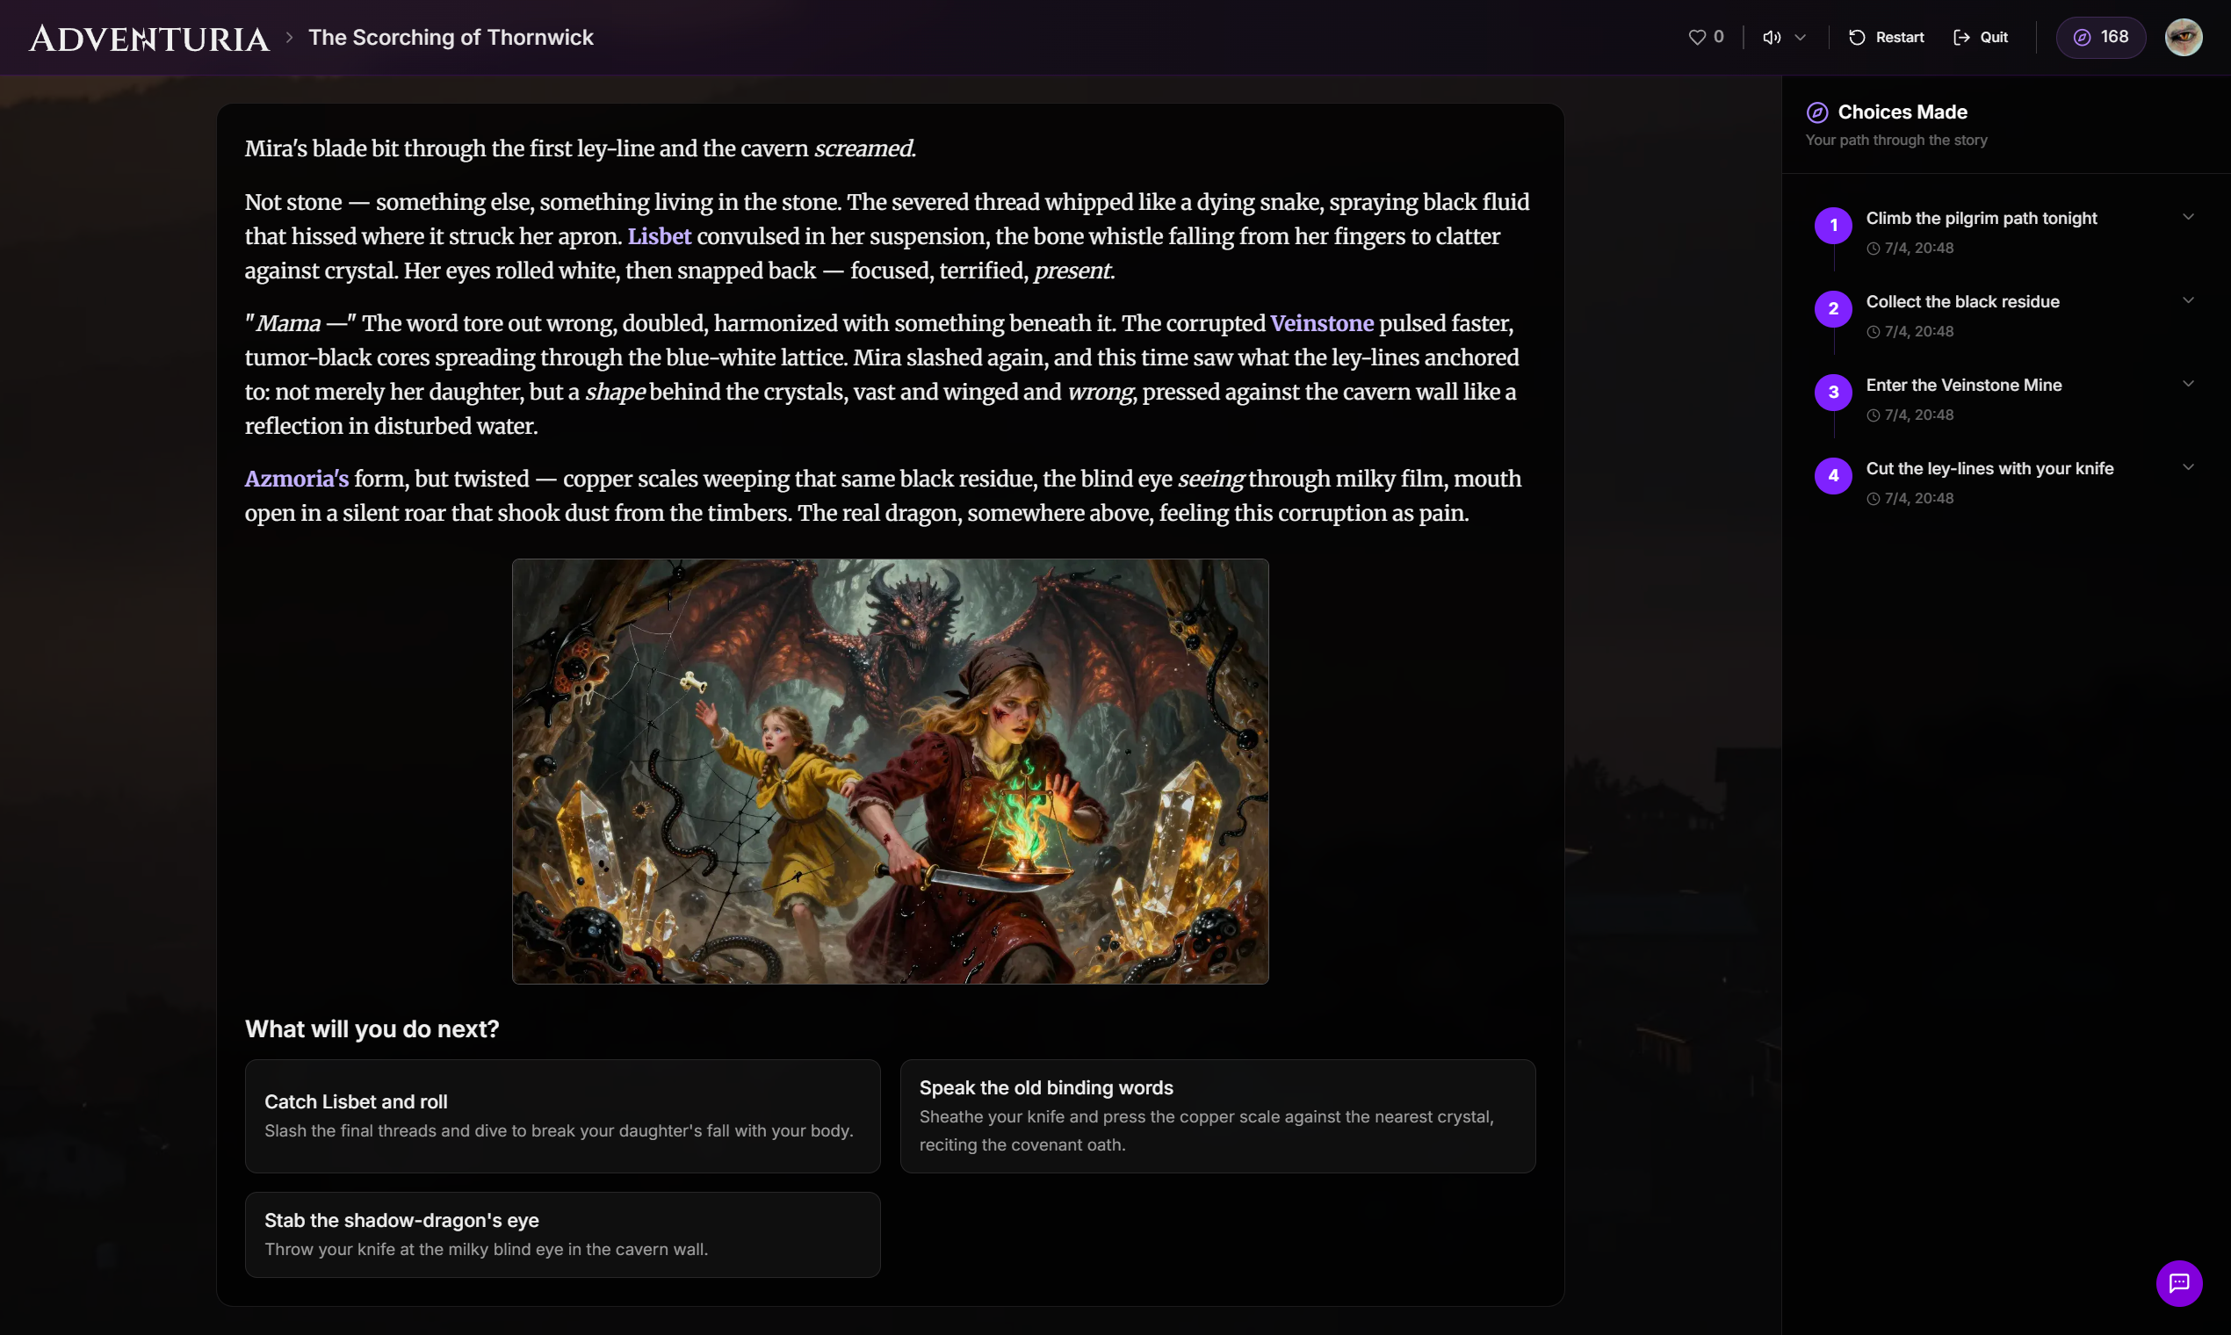Expand choice 'Climb the pilgrim path tonight'
The width and height of the screenshot is (2231, 1335).
[2188, 217]
